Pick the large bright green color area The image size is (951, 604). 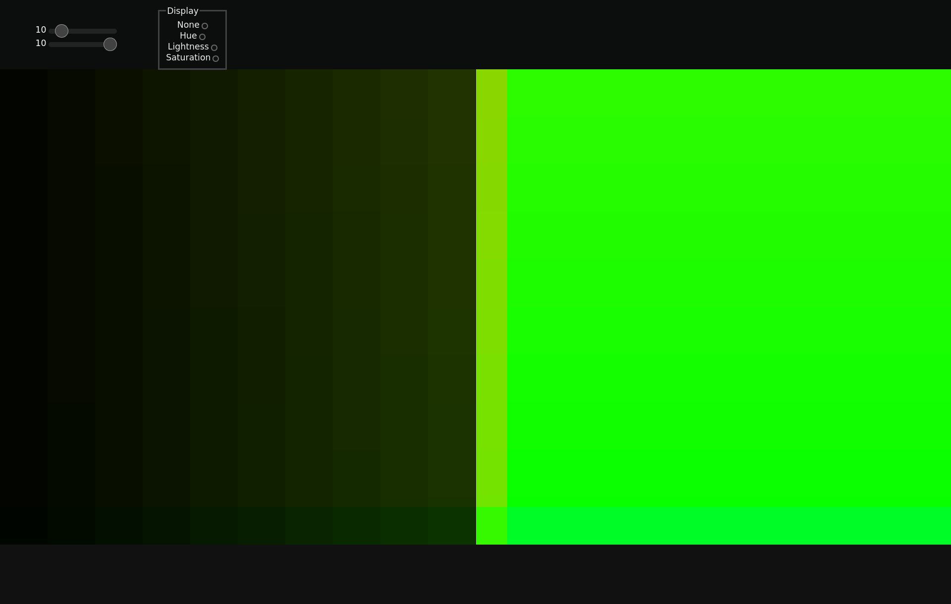click(x=728, y=287)
